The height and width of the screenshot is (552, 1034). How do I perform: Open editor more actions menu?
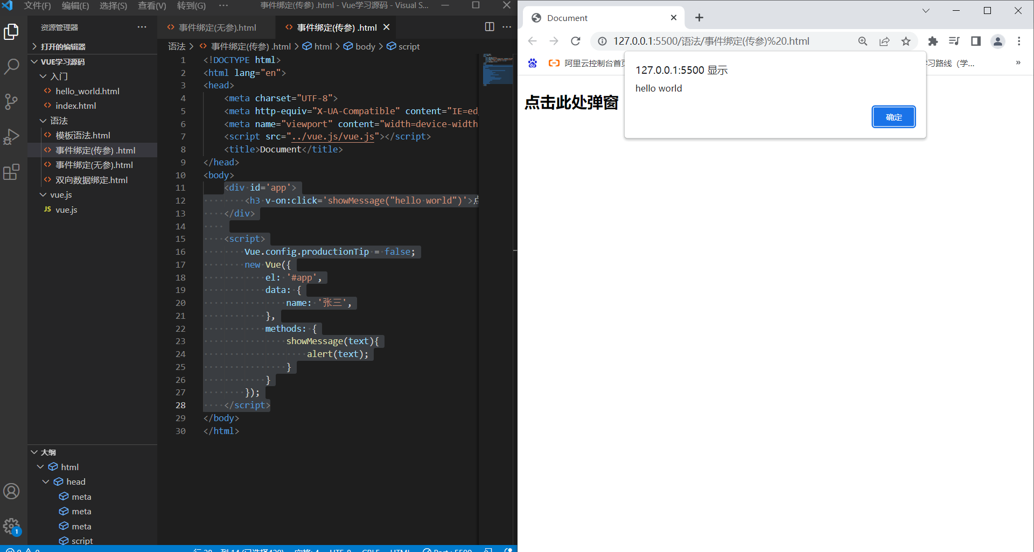[507, 27]
